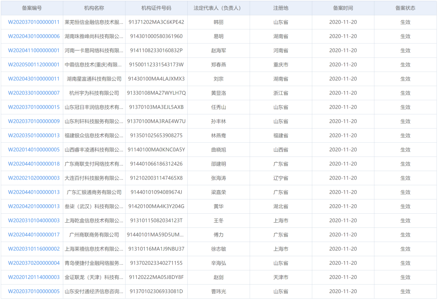Open record link W2020210200000003

[34, 178]
